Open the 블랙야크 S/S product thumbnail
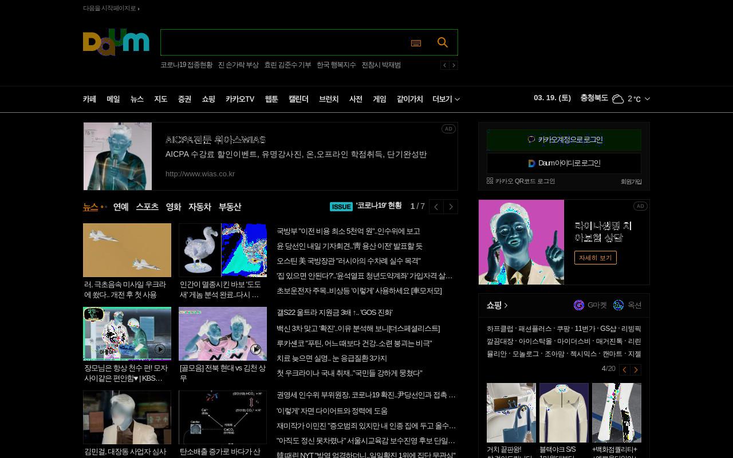The width and height of the screenshot is (733, 458). coord(564,413)
